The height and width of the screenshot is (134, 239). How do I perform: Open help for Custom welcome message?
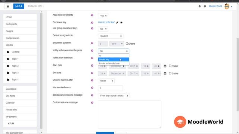(x=92, y=103)
